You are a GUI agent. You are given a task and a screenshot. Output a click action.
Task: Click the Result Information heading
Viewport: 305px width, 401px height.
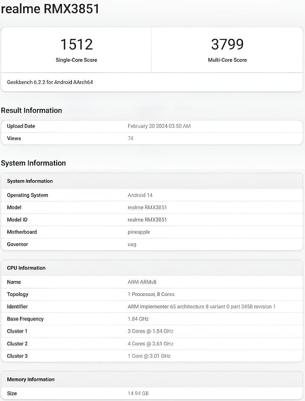tap(31, 110)
